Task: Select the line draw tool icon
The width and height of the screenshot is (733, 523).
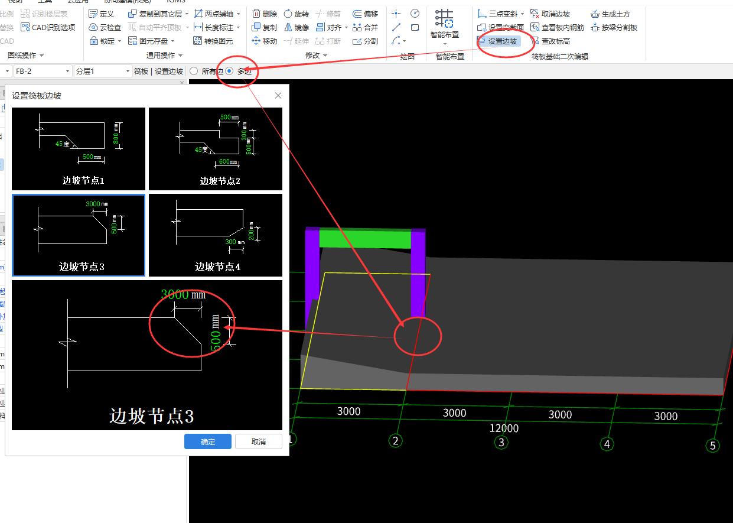Action: [396, 27]
